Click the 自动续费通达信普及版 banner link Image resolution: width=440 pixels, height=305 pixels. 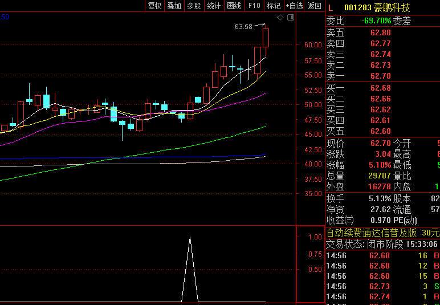(x=372, y=233)
